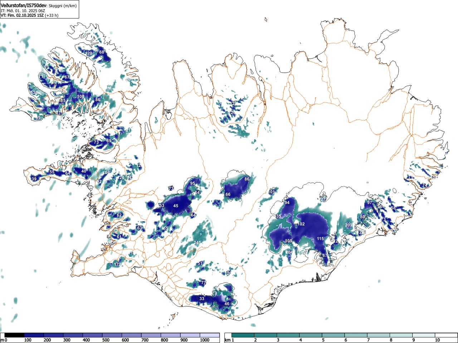The height and width of the screenshot is (343, 458).
Task: Click the IT: Mið. 01. 10. 2025 06Z line
Action: [23, 11]
